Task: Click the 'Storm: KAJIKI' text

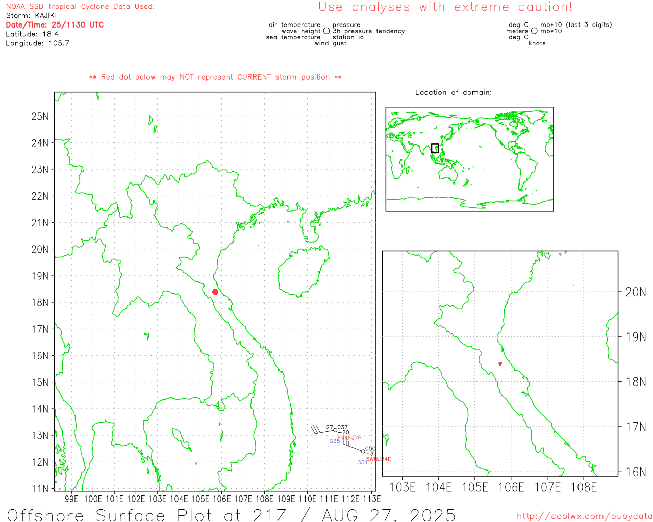Action: click(x=31, y=16)
